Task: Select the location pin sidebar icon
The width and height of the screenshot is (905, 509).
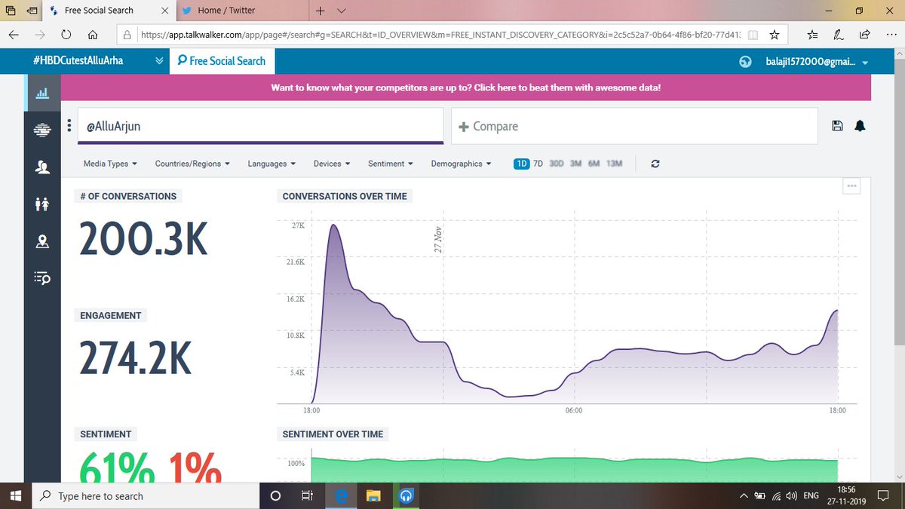Action: tap(42, 241)
